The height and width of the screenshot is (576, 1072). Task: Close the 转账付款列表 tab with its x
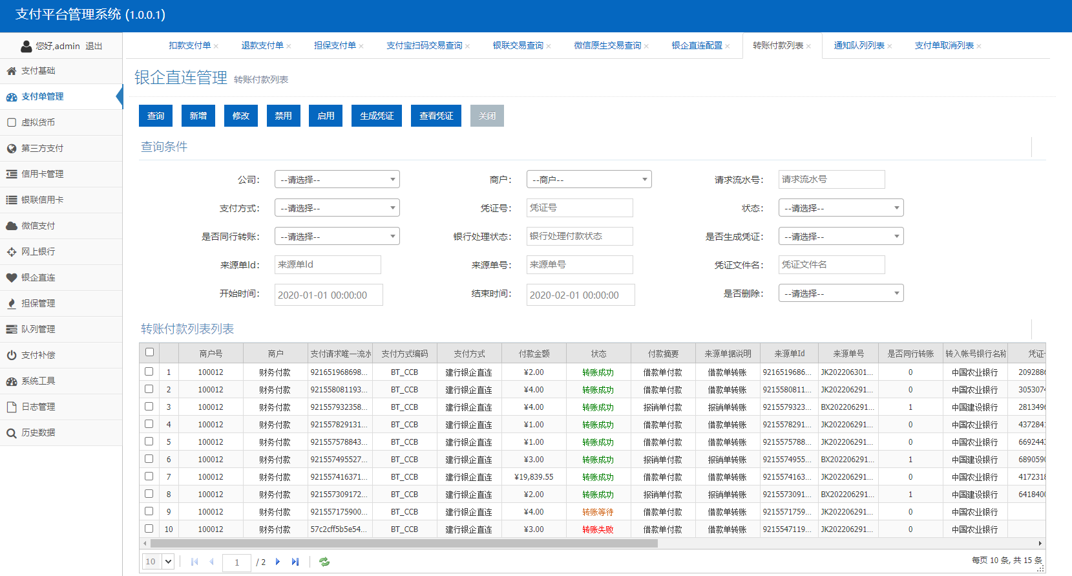coord(808,46)
